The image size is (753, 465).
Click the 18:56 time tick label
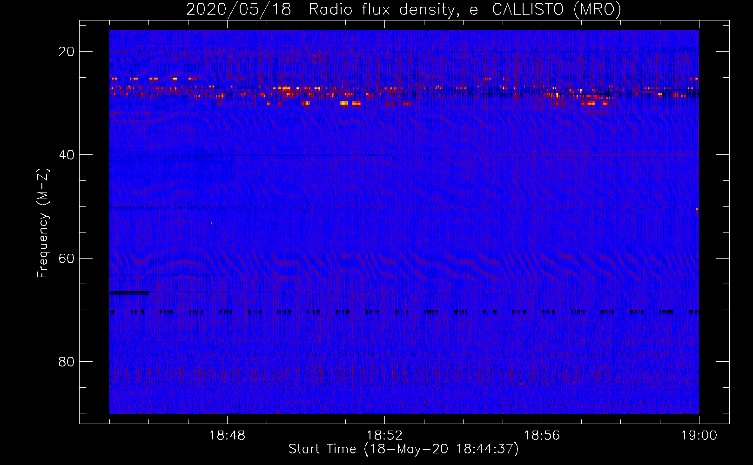[542, 436]
